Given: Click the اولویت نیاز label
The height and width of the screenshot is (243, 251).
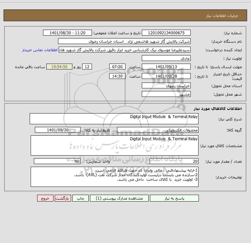Looking at the screenshot, I should [x=233, y=58].
